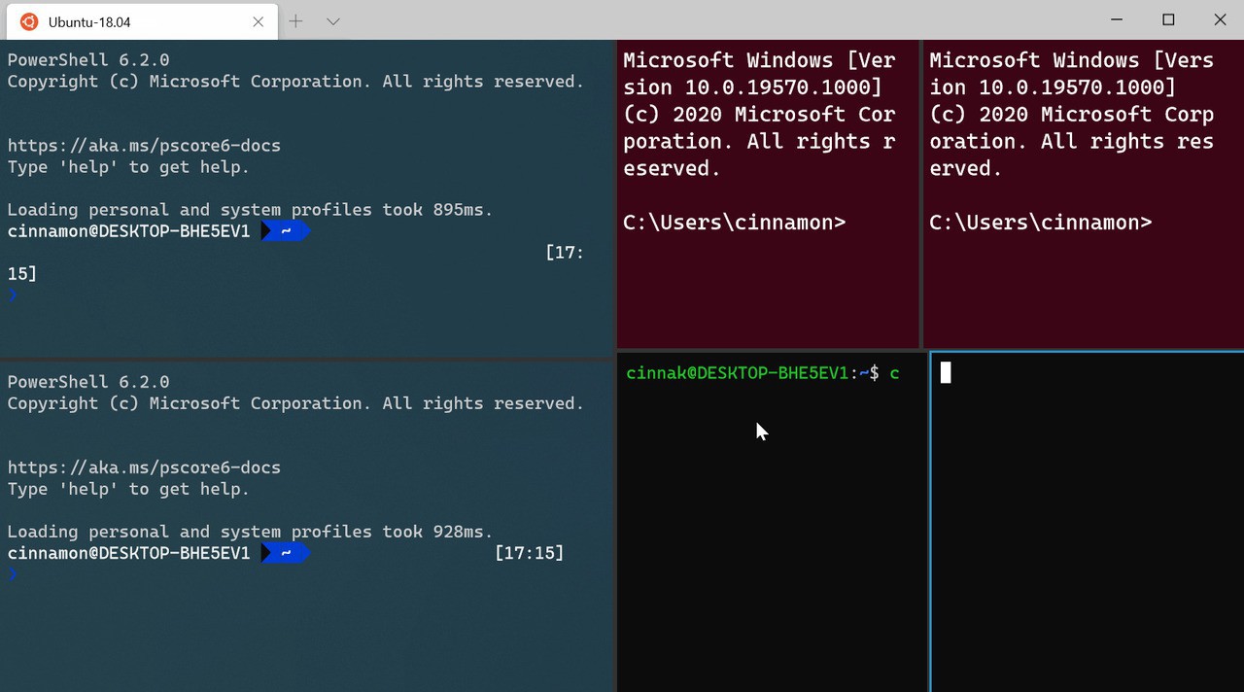Select the Ubuntu-18.04 tab title
The height and width of the screenshot is (692, 1244).
pyautogui.click(x=89, y=21)
